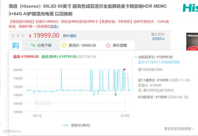Open the 更低价: 18999.00 tab
The image size is (198, 136).
coord(79,45)
